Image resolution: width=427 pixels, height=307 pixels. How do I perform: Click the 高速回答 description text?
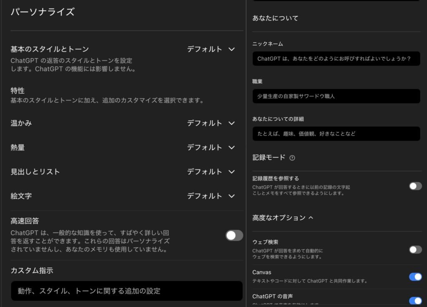pyautogui.click(x=90, y=241)
